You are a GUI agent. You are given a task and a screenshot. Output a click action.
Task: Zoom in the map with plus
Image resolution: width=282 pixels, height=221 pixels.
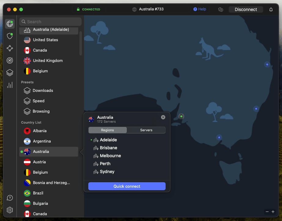pyautogui.click(x=273, y=212)
